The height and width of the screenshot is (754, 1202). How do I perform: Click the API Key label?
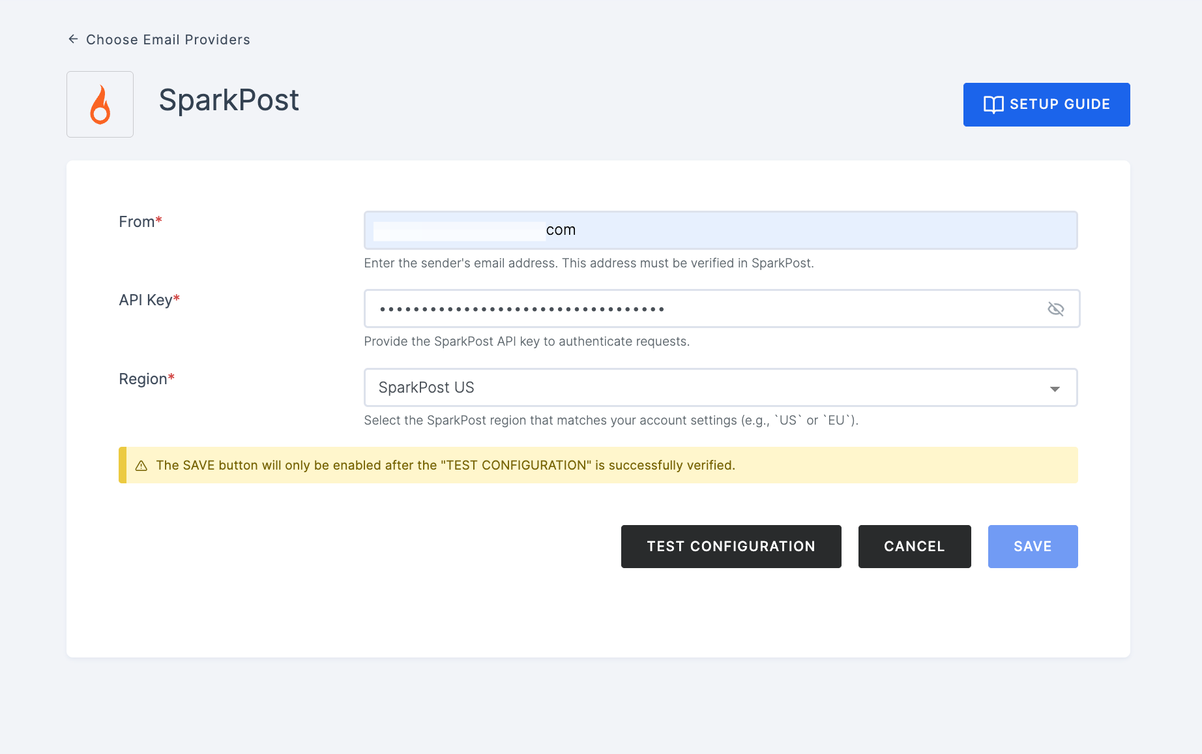click(x=149, y=300)
